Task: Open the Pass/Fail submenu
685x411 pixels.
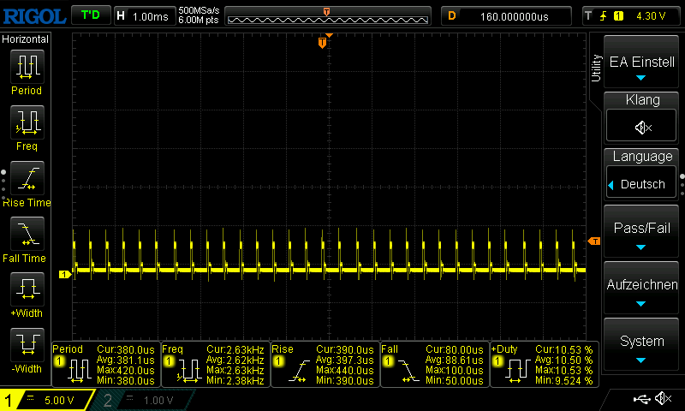Action: point(640,232)
